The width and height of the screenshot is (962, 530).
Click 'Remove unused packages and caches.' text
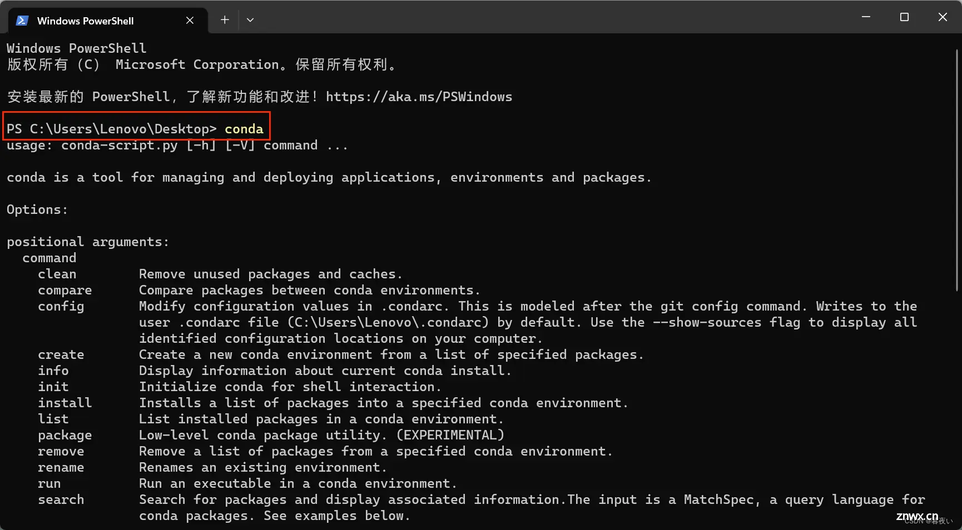tap(270, 274)
